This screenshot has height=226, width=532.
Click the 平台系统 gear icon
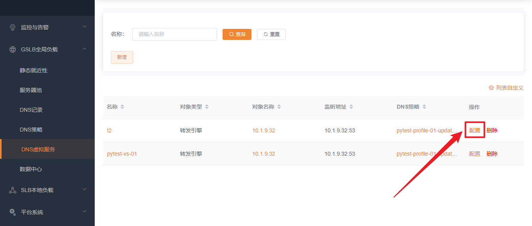13,212
